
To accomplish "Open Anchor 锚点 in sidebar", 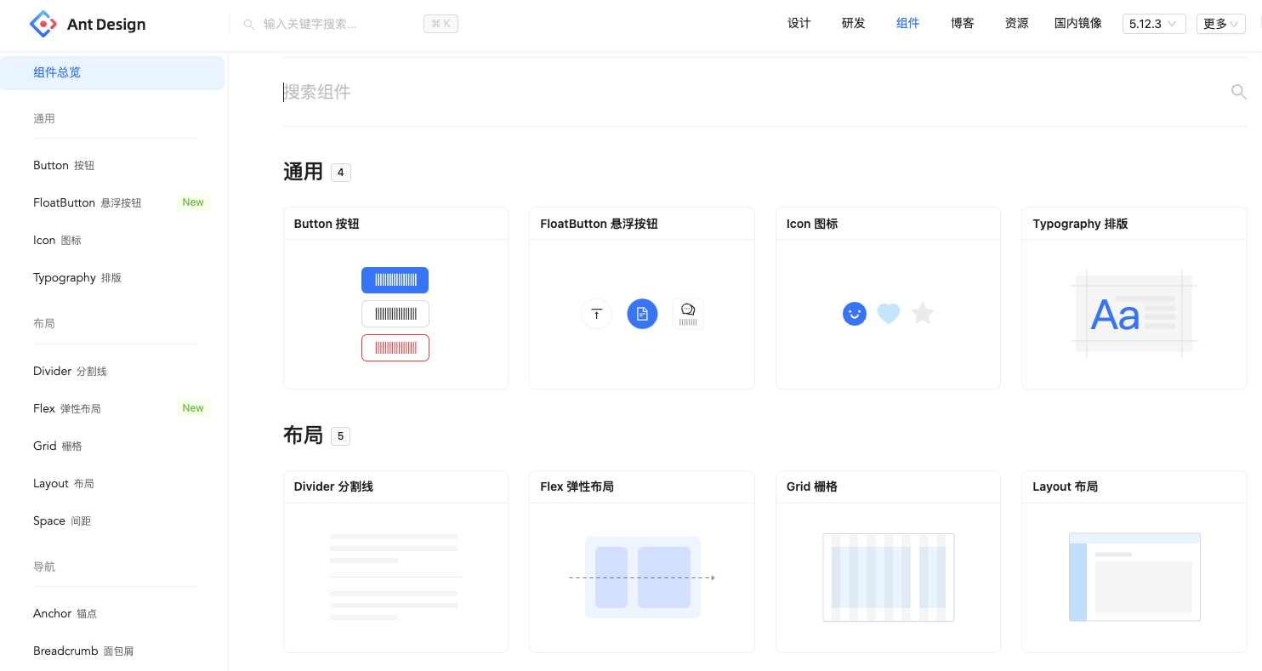I will (x=112, y=613).
